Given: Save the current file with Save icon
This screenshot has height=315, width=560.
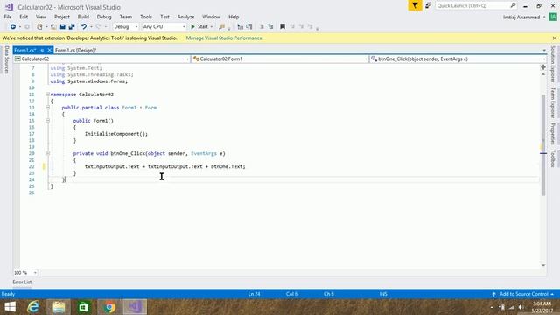Looking at the screenshot, I should click(62, 27).
